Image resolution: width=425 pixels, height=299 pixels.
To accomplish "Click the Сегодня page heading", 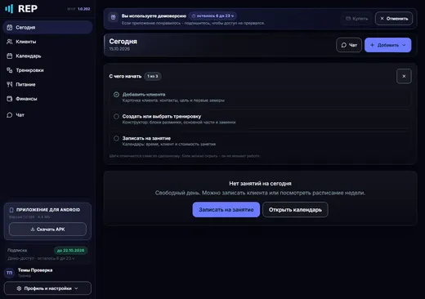I will coord(123,42).
